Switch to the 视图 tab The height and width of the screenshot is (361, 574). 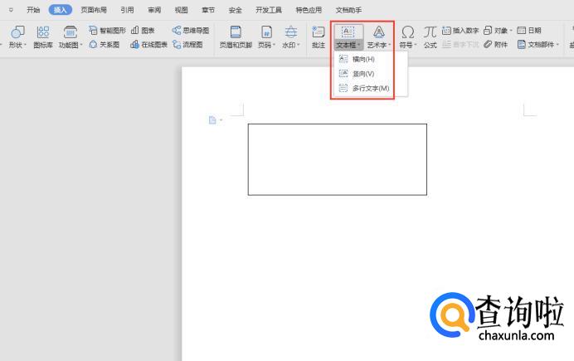point(181,10)
